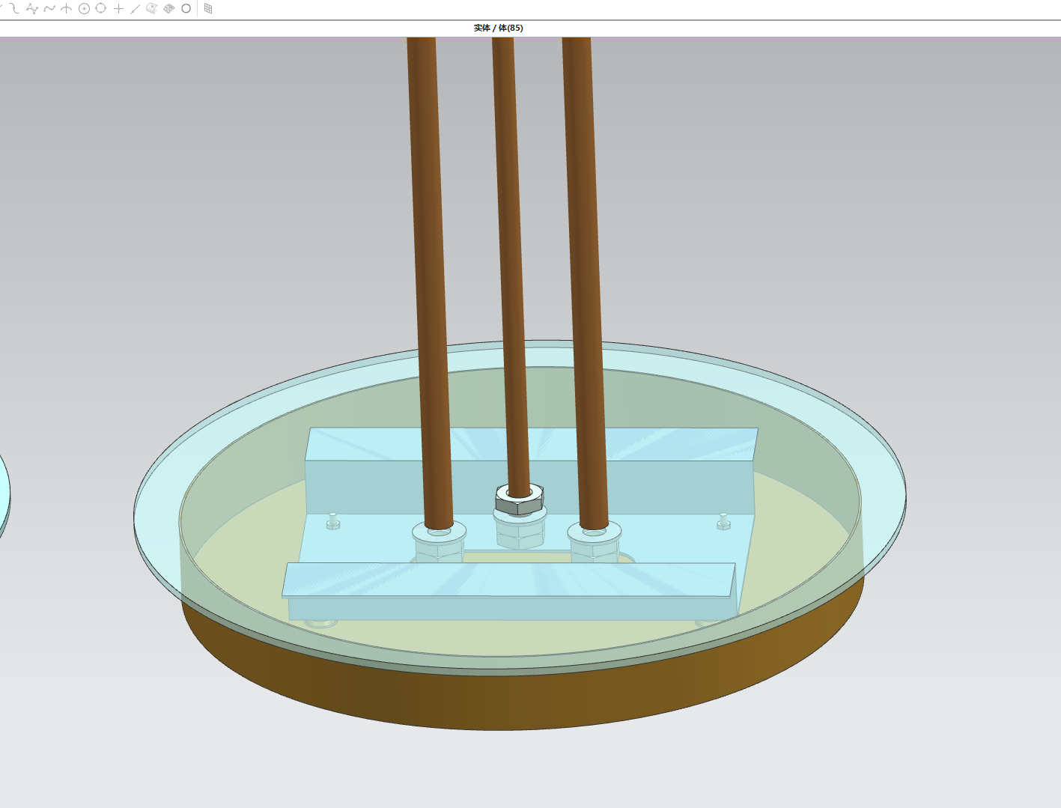Enable the spline Defining Point snap icon

pos(49,9)
